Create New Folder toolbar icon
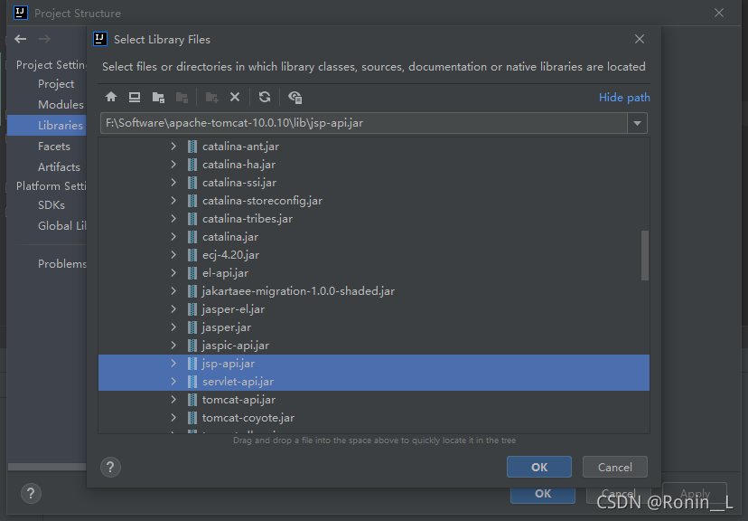Viewport: 748px width, 521px height. [211, 98]
